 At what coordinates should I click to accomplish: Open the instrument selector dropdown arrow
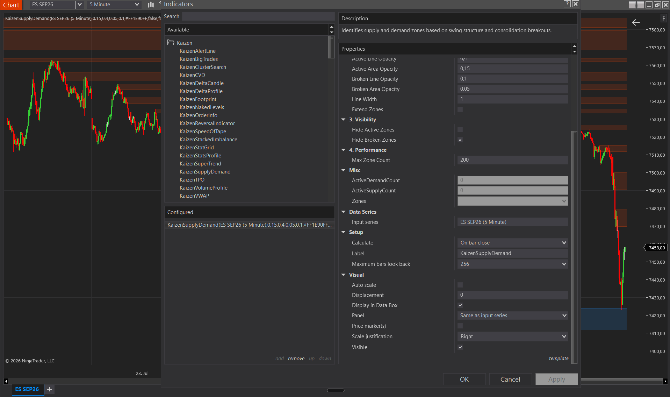[x=80, y=5]
